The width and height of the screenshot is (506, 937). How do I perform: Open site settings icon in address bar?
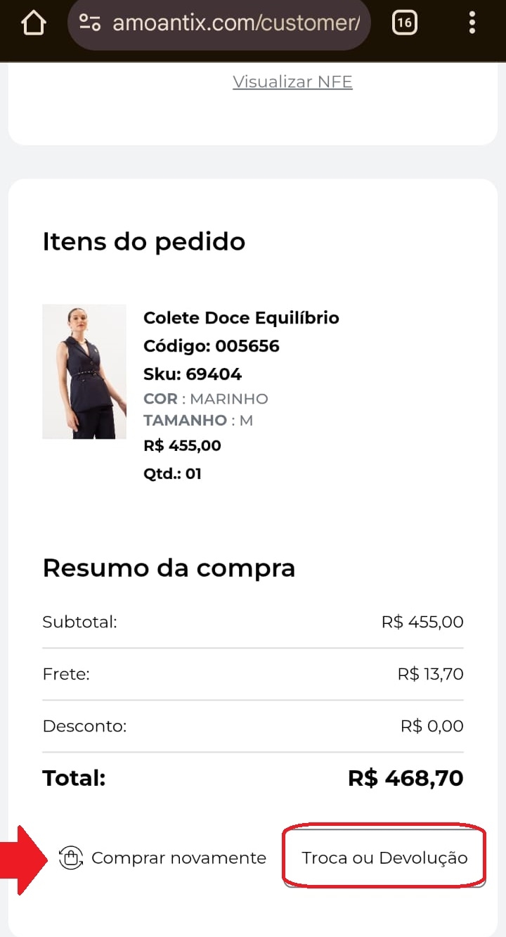90,23
